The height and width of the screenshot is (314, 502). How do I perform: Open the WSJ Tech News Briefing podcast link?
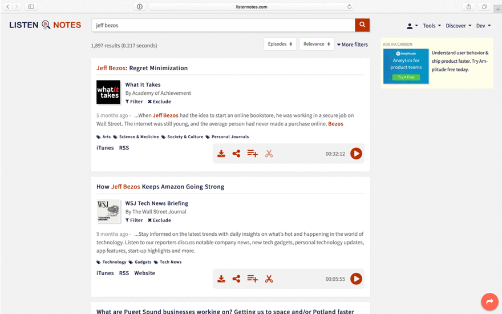point(156,203)
